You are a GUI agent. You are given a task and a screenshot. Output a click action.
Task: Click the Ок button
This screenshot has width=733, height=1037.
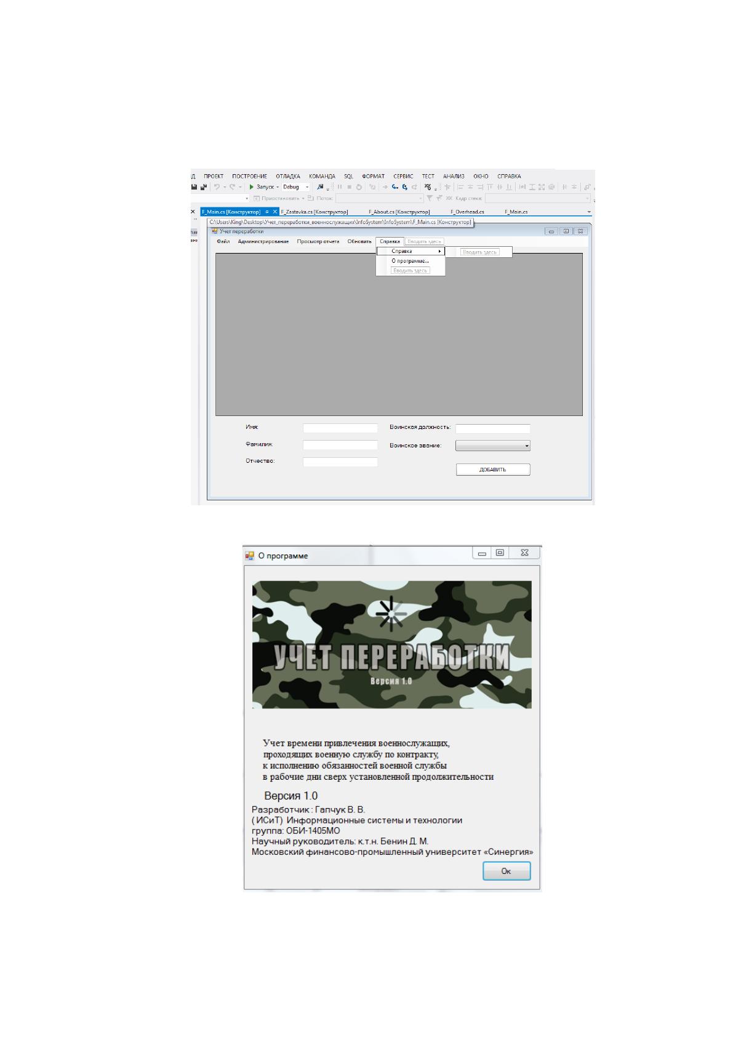tap(507, 871)
